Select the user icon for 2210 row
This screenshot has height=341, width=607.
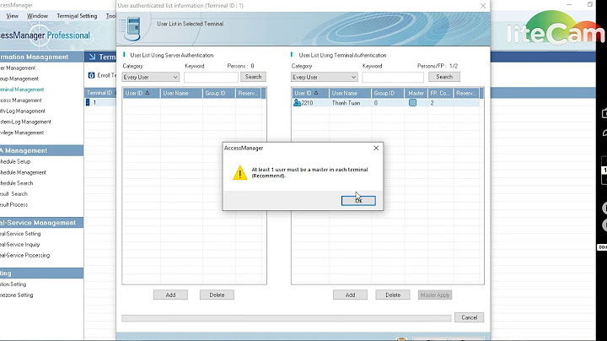tap(297, 103)
